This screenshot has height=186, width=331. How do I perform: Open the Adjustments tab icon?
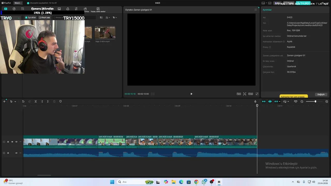pos(76,9)
